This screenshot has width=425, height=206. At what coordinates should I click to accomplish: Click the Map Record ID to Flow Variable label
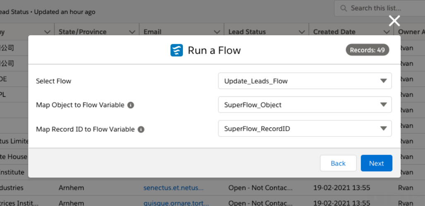(85, 129)
